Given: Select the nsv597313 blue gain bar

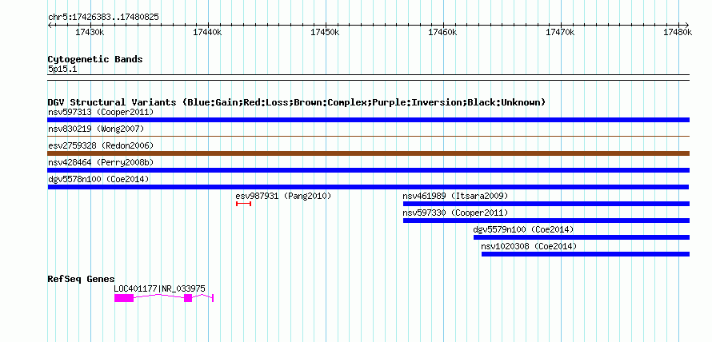Looking at the screenshot, I should click(368, 120).
